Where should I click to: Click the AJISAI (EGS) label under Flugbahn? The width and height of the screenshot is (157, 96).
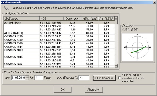tap(130, 30)
